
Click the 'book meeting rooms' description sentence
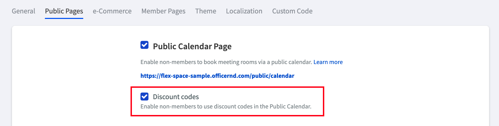226,62
